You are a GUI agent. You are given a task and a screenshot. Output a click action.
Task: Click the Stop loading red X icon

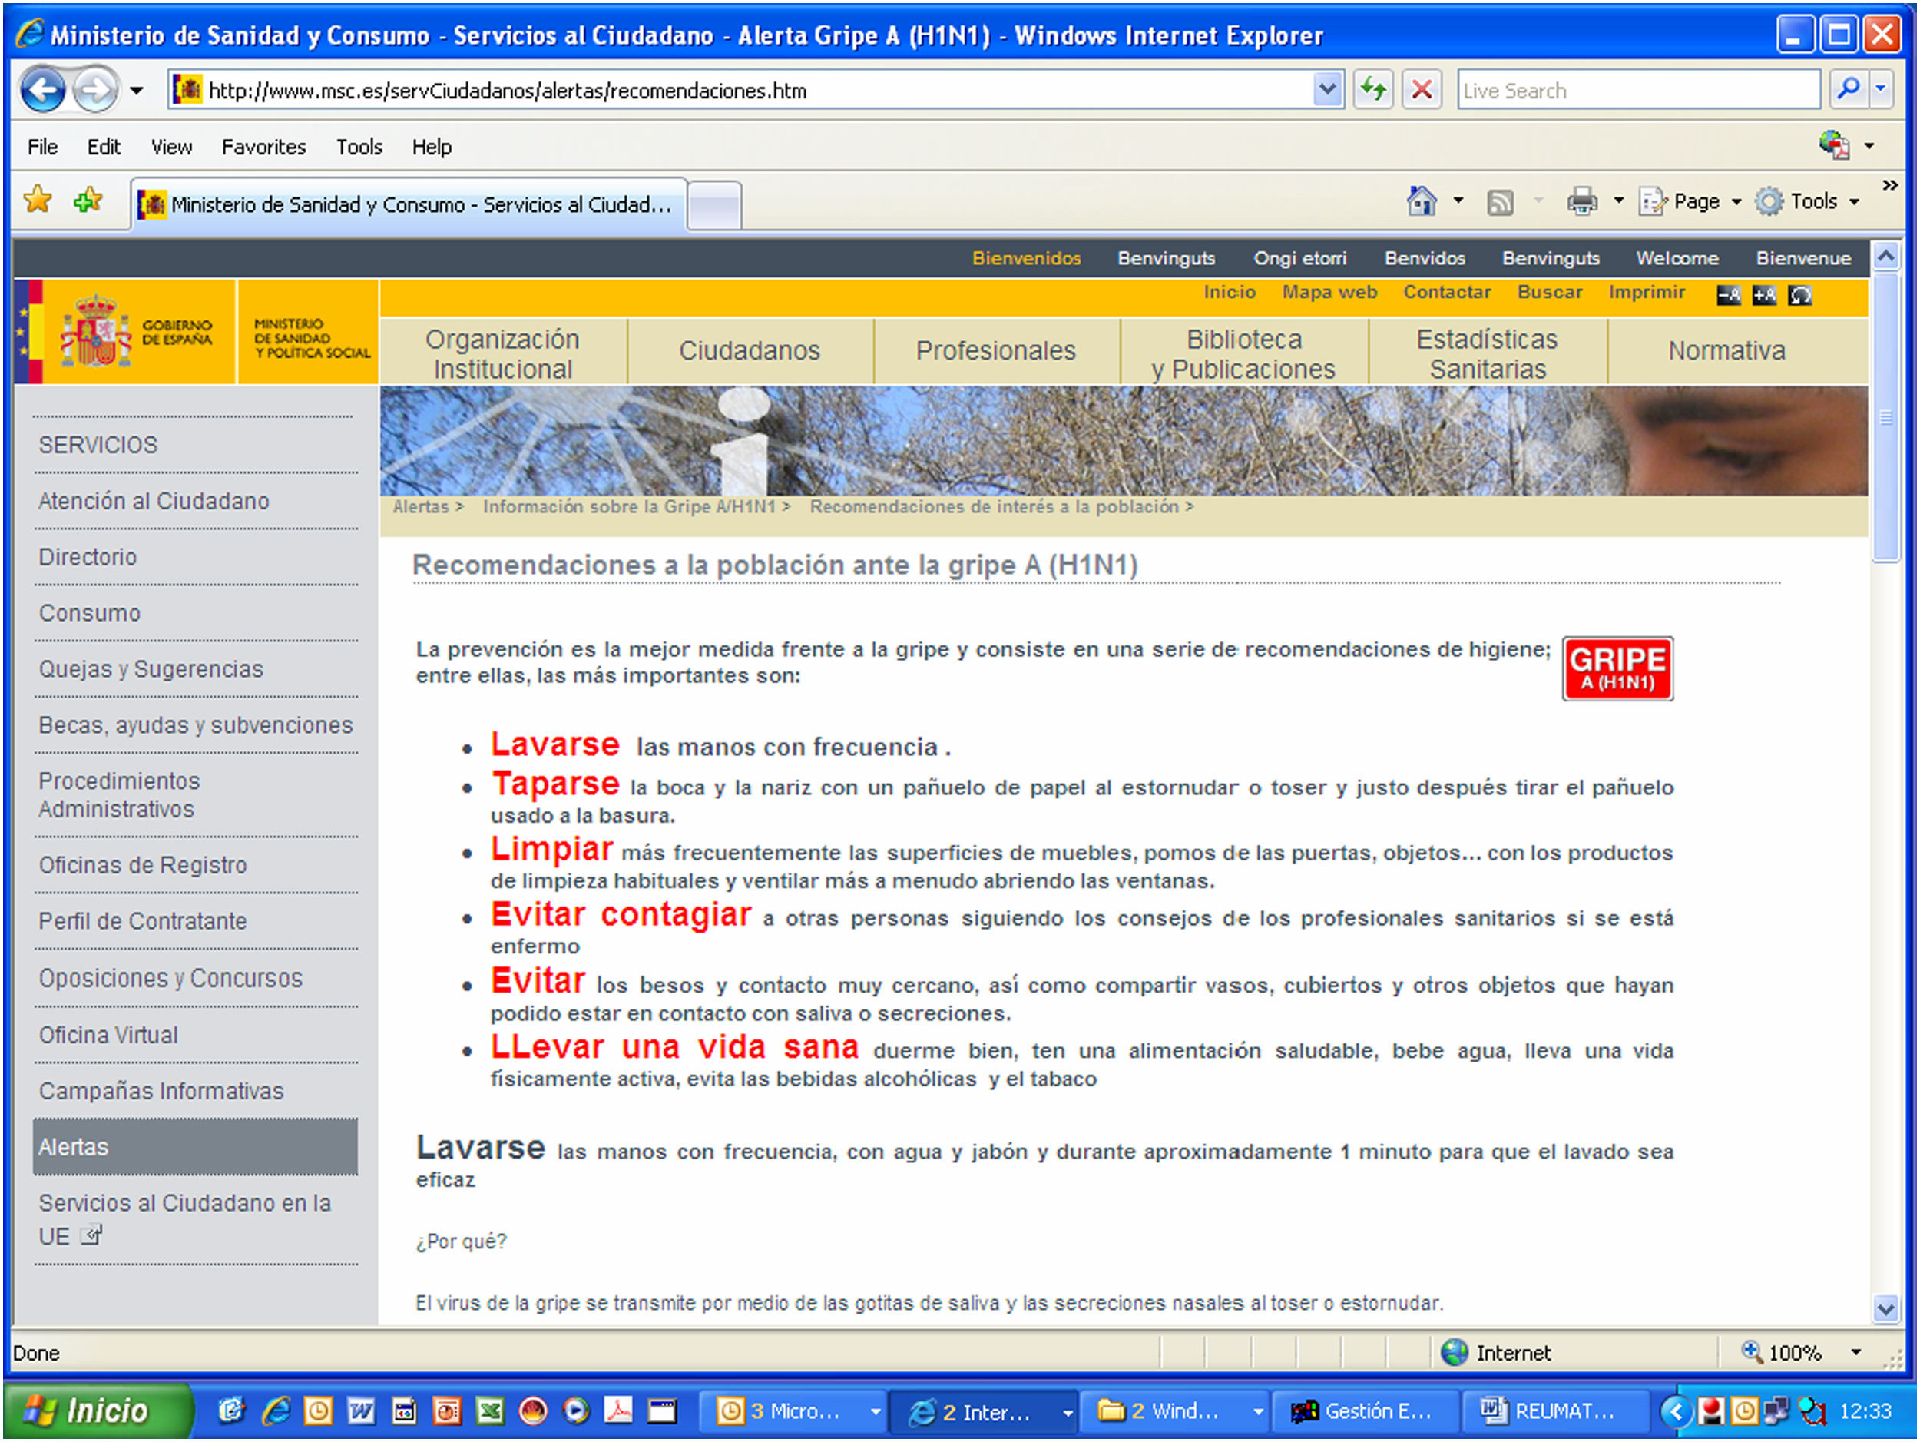pos(1422,89)
